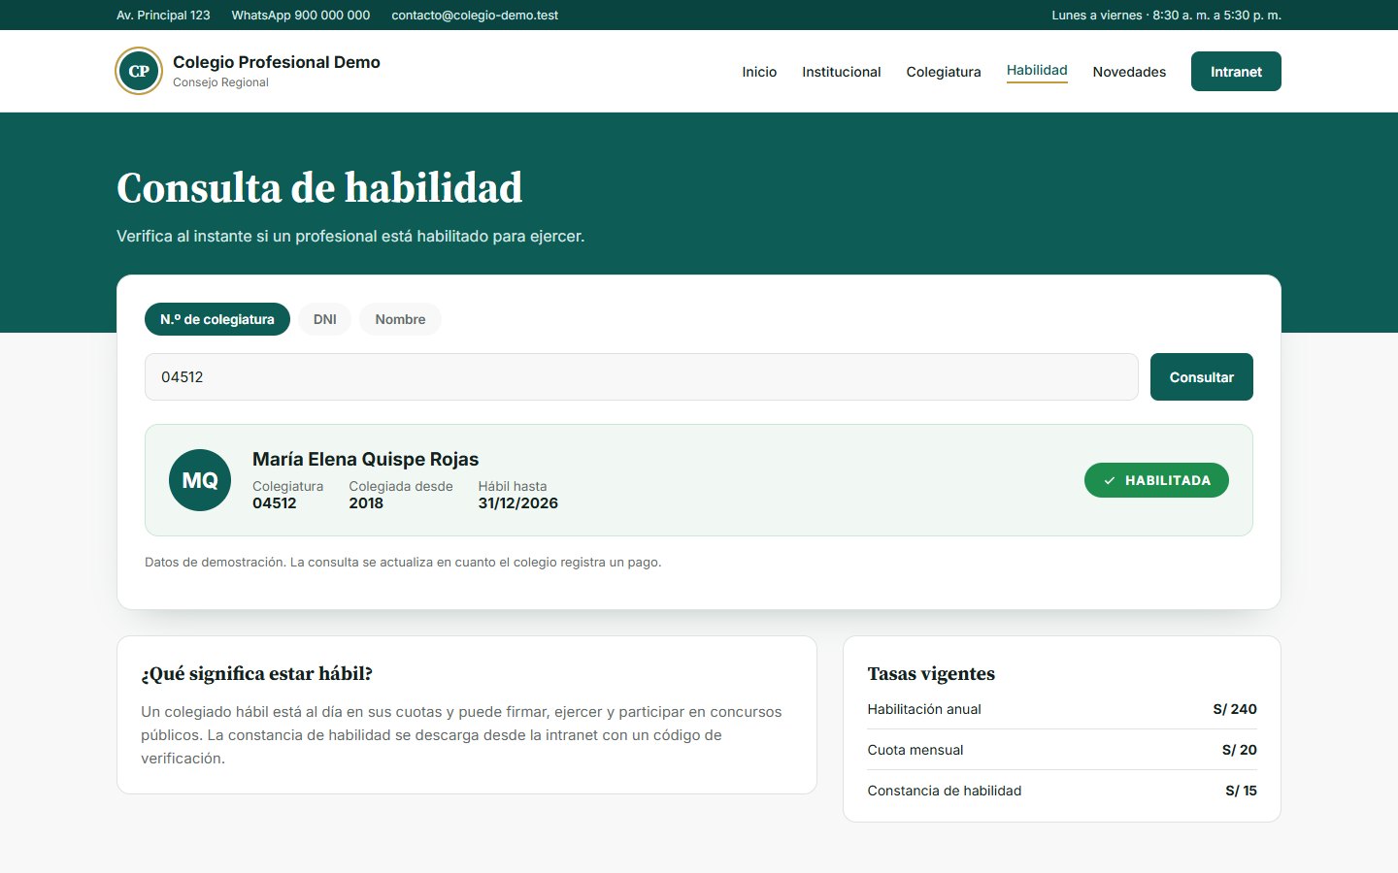1398x873 pixels.
Task: Open the Institucional menu item
Action: point(842,72)
